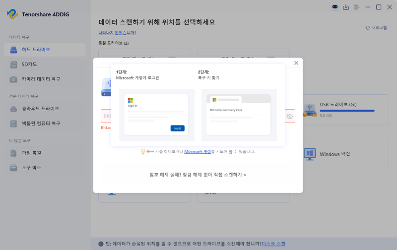
Task: Click the Tenorshare 4DDiG logo
Action: pos(38,14)
